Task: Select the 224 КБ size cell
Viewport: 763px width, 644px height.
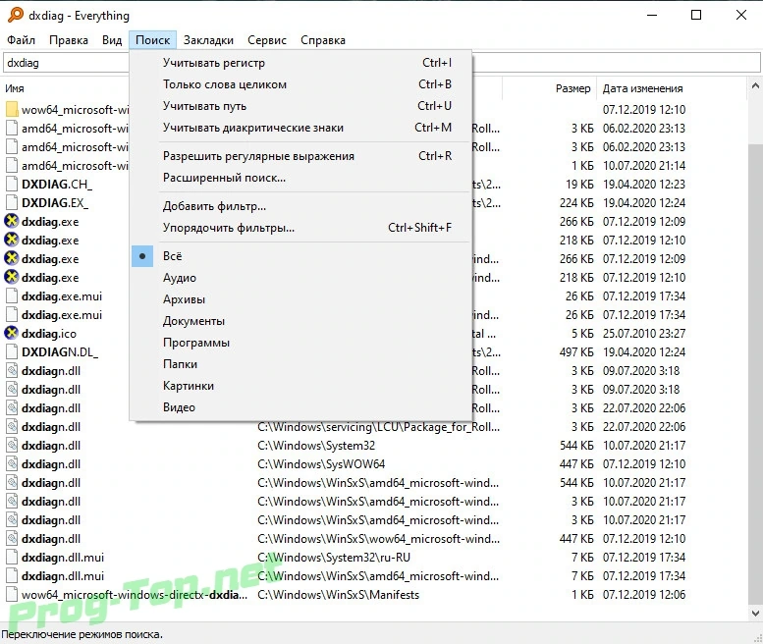Action: (x=576, y=203)
